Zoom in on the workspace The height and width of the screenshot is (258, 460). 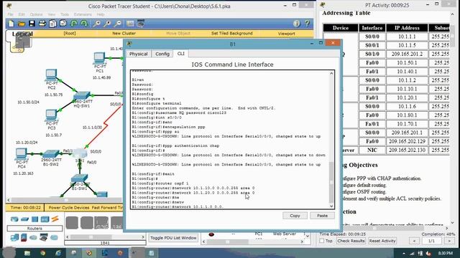[x=96, y=24]
